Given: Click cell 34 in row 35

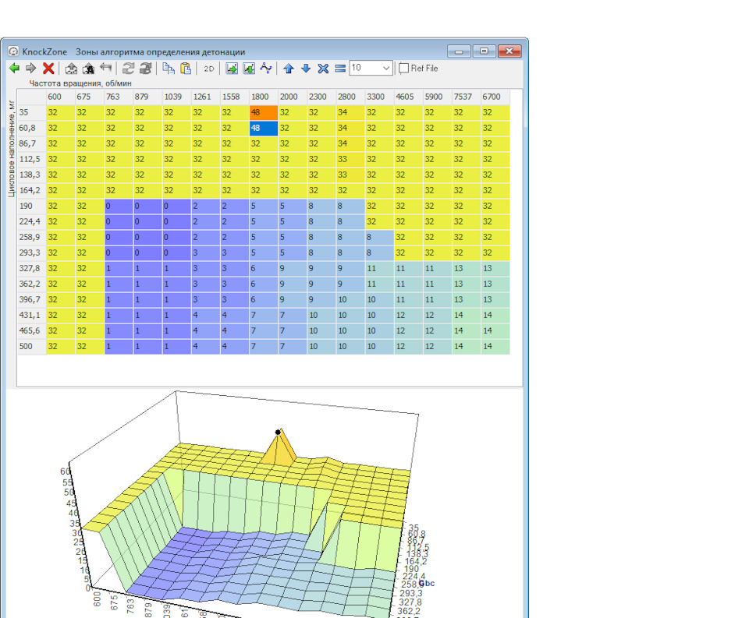Looking at the screenshot, I should point(350,113).
